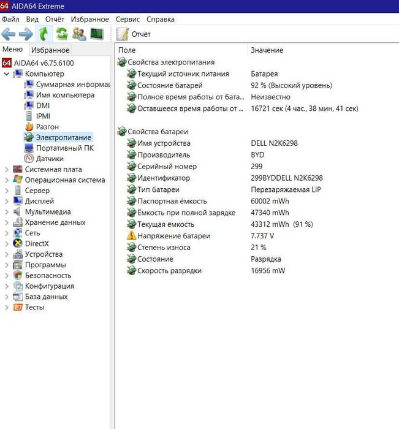Collapse the Компьютер tree node

(7, 74)
